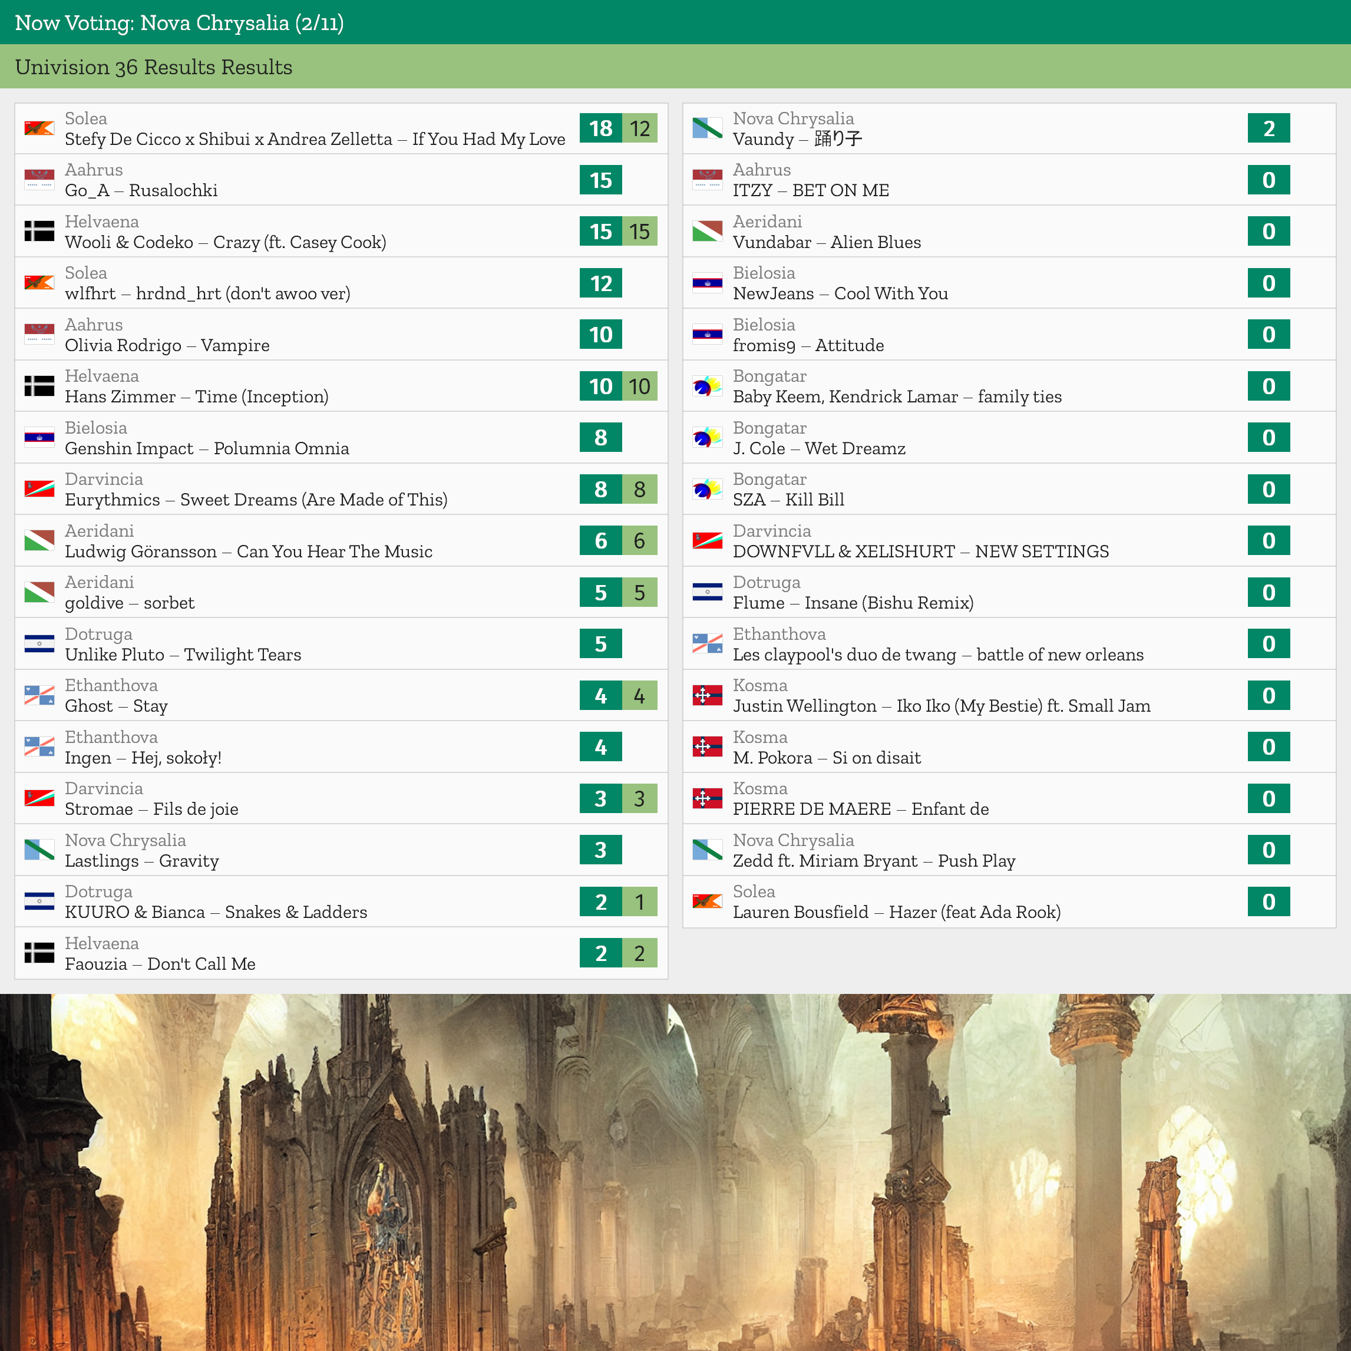Click Bielosia flag next to Genshin Impact
Image resolution: width=1351 pixels, height=1351 pixels.
pyautogui.click(x=39, y=438)
